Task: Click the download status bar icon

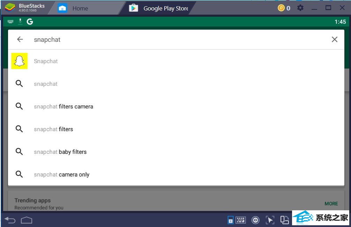Action: pos(20,22)
